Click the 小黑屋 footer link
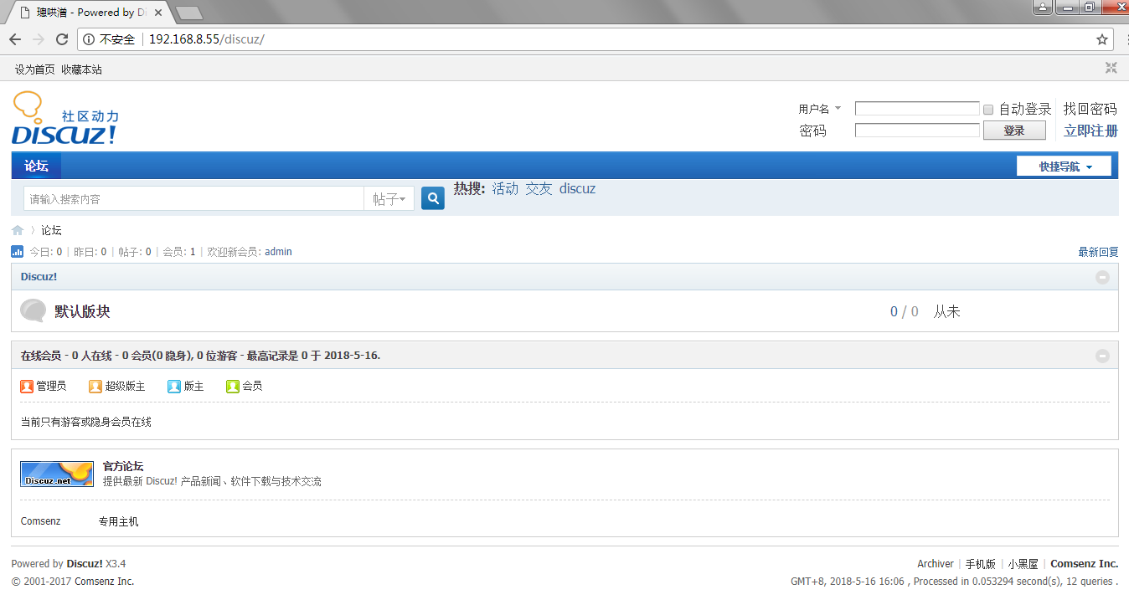This screenshot has height=605, width=1129. tap(1023, 564)
